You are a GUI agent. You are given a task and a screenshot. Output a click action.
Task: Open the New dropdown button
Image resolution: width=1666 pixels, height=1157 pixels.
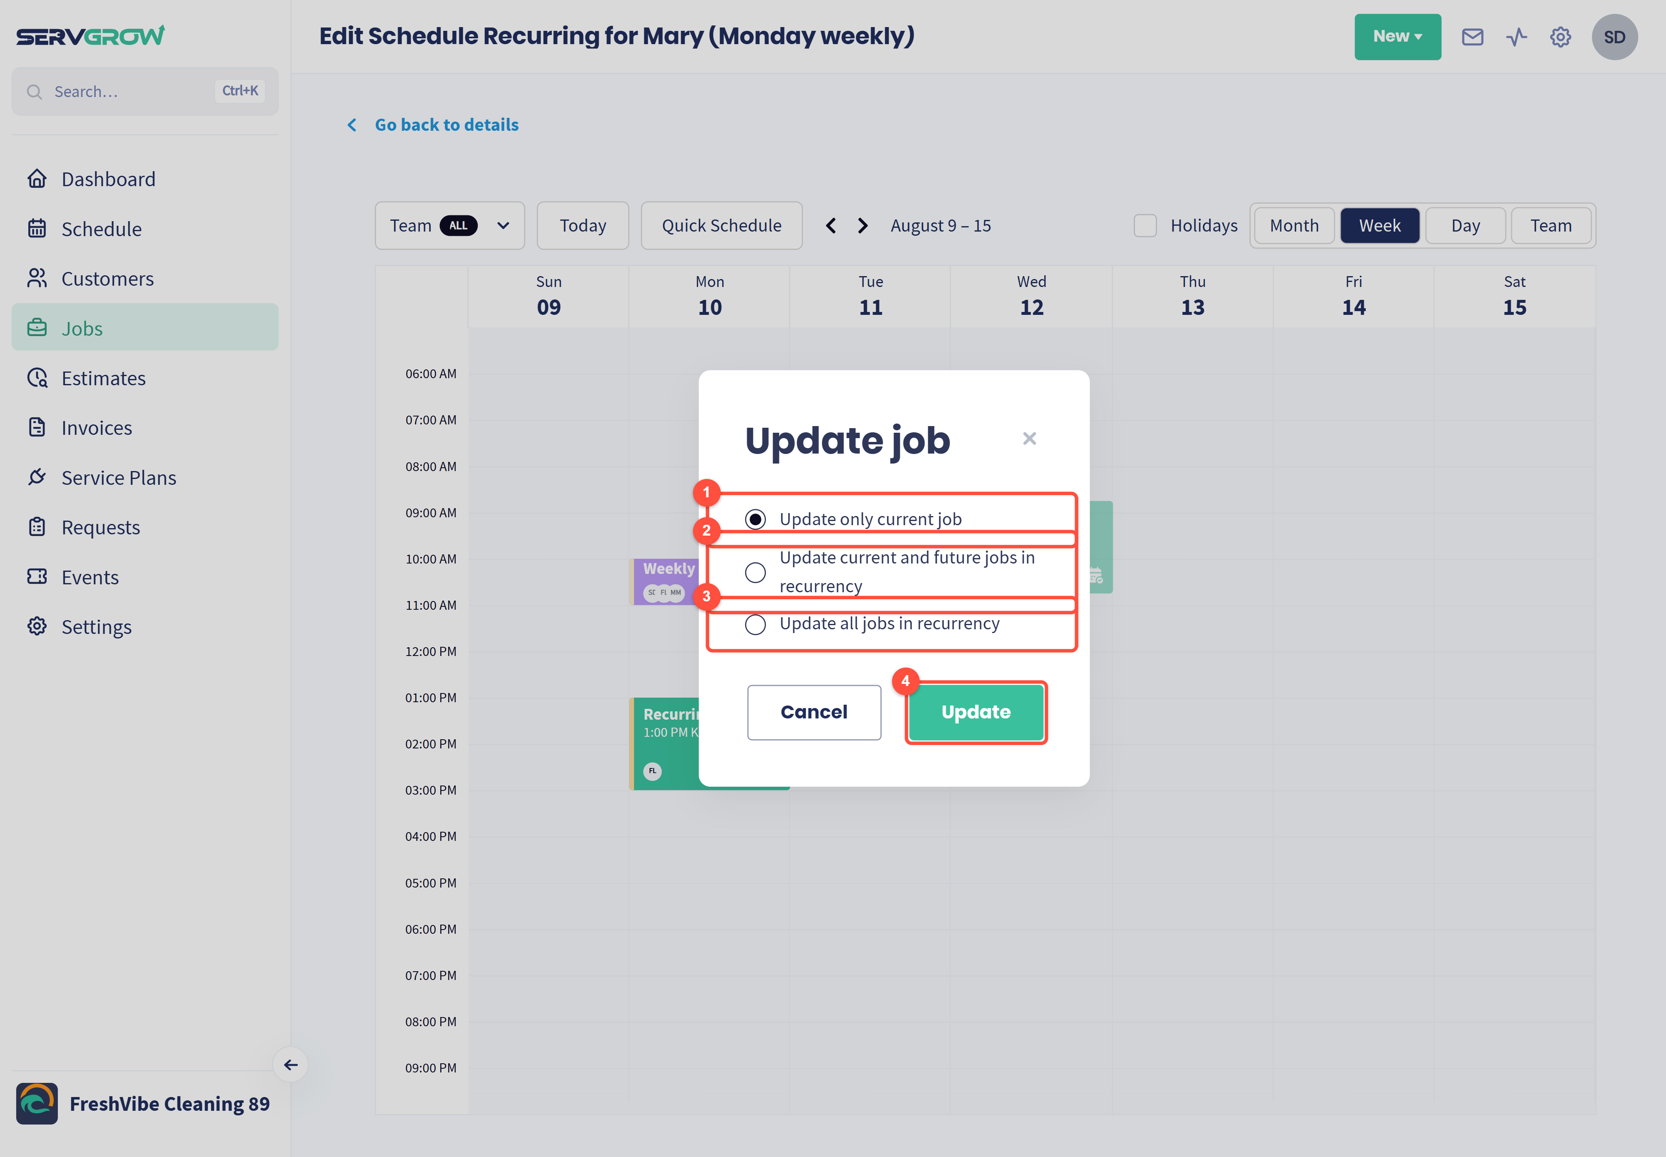1397,37
